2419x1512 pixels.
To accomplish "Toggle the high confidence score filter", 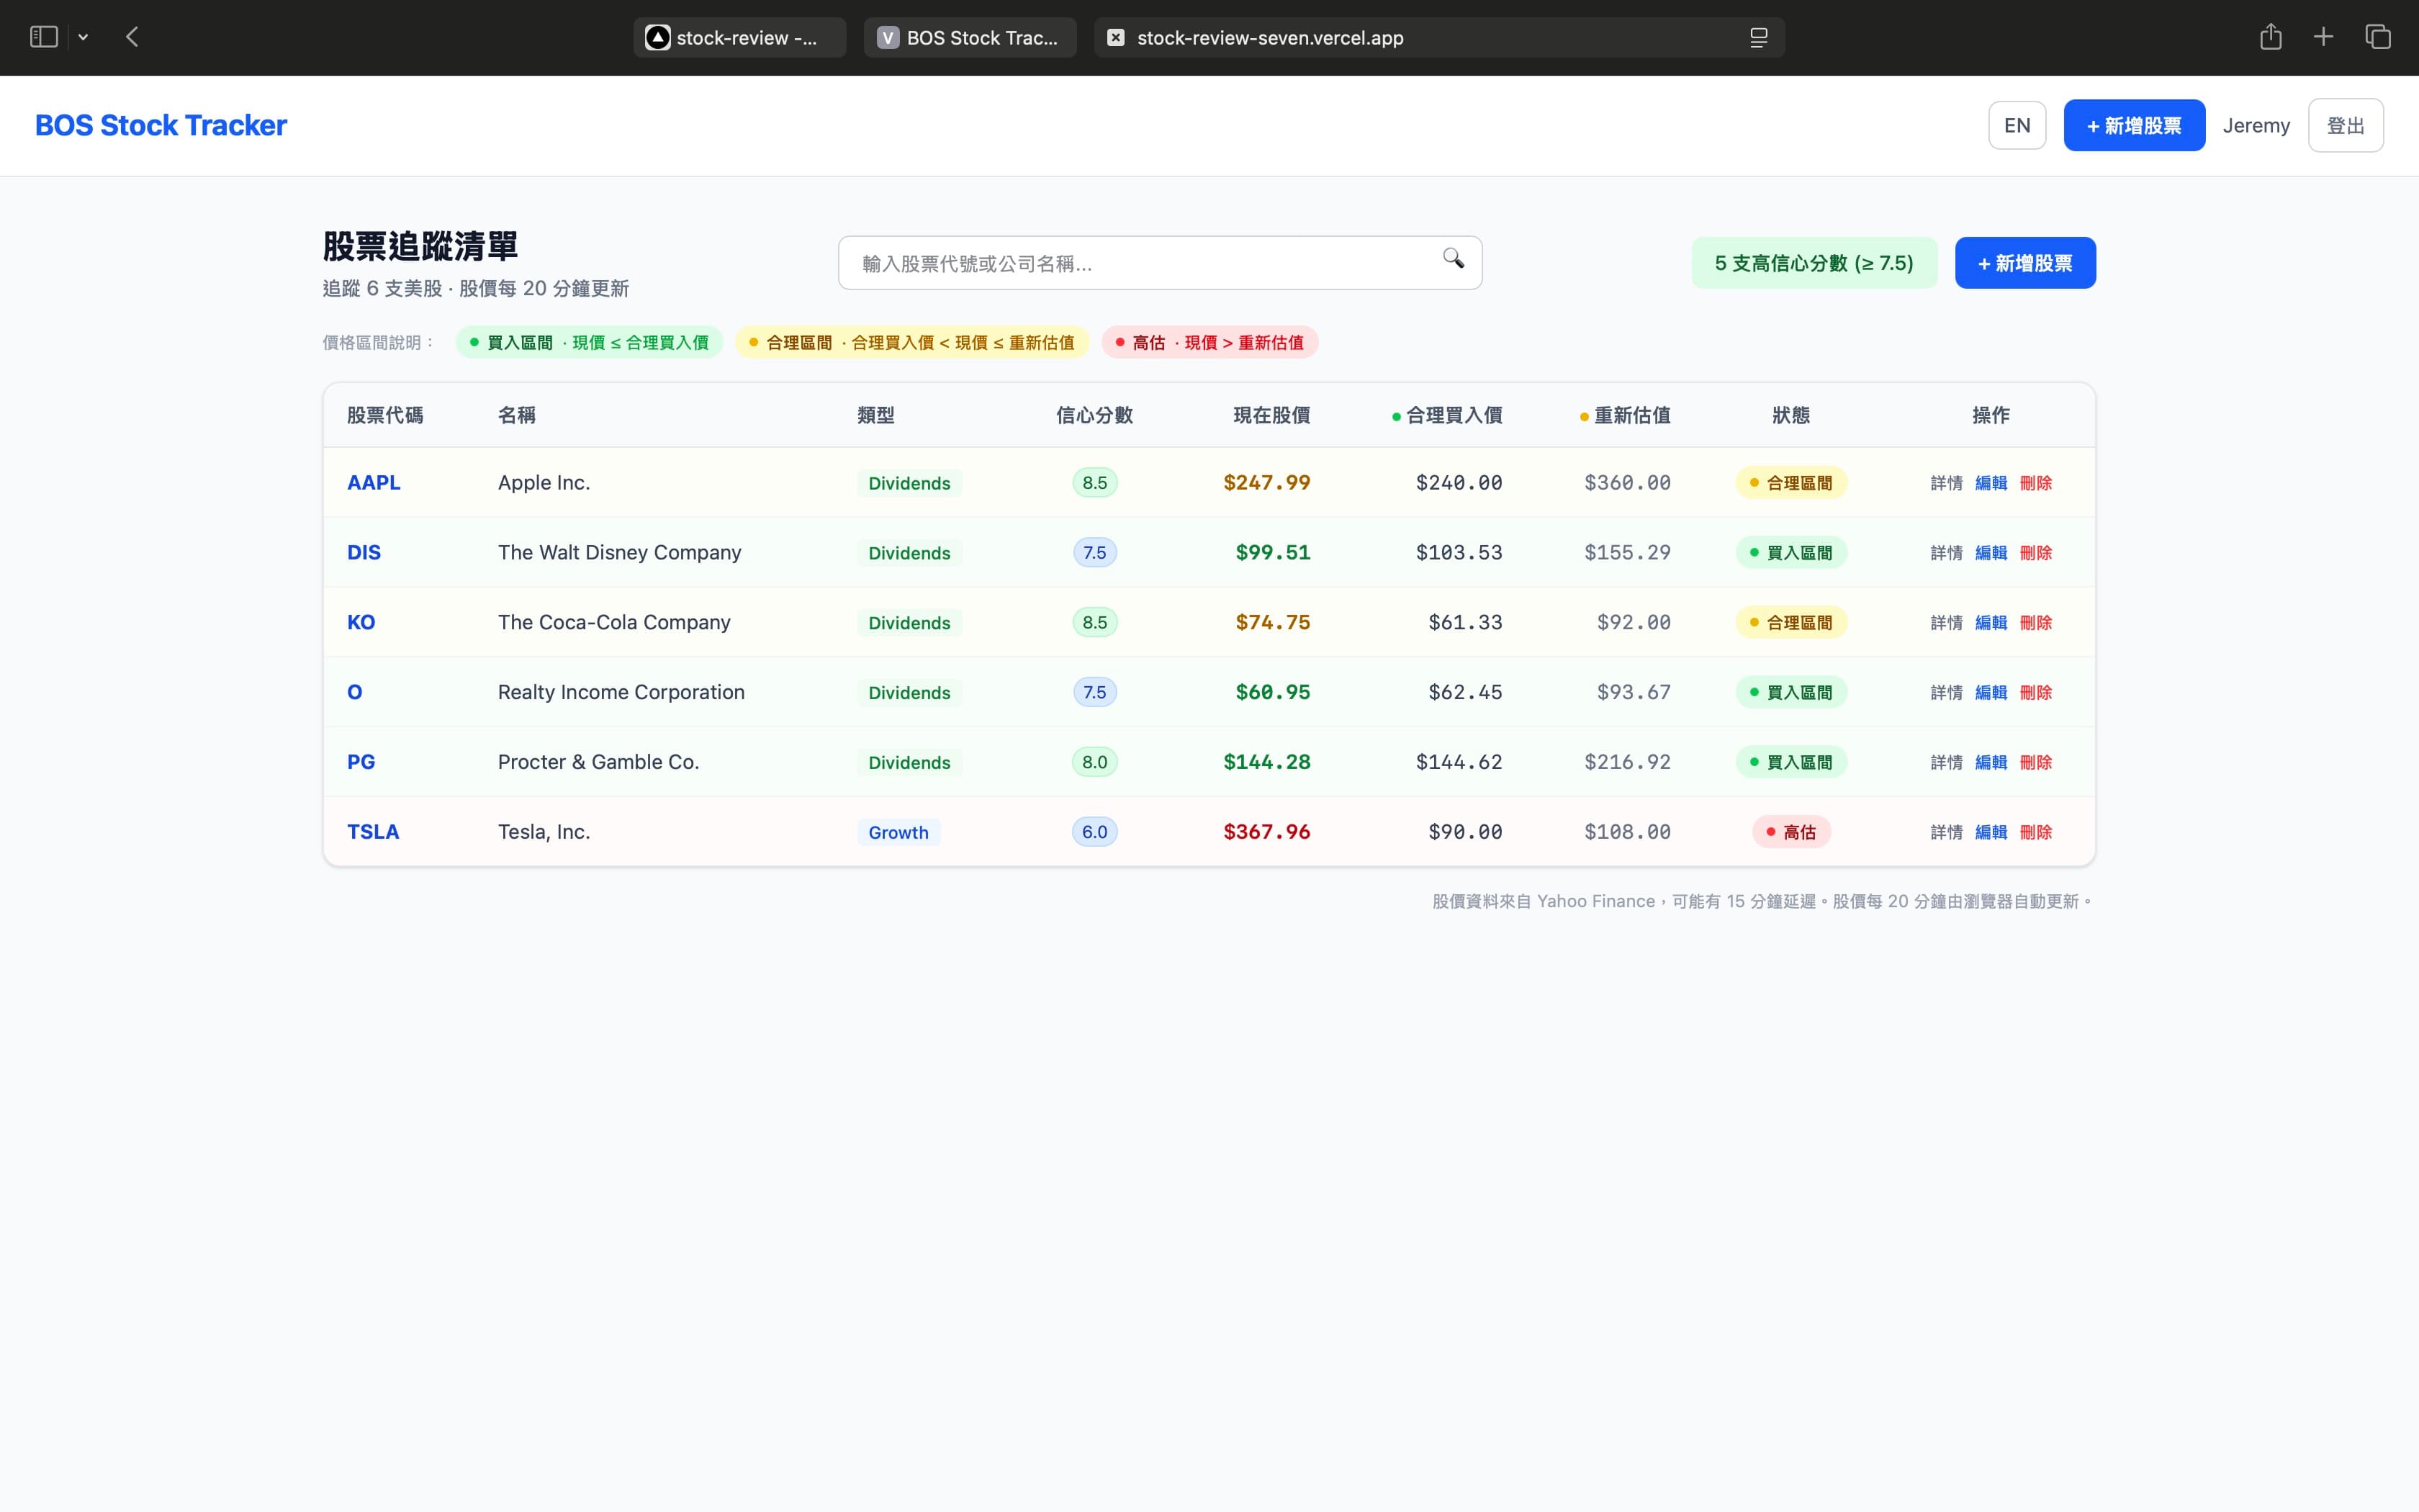I will [1814, 263].
